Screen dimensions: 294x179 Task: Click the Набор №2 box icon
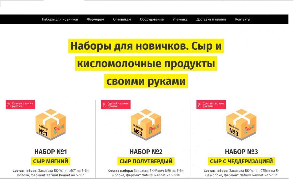tap(146, 124)
